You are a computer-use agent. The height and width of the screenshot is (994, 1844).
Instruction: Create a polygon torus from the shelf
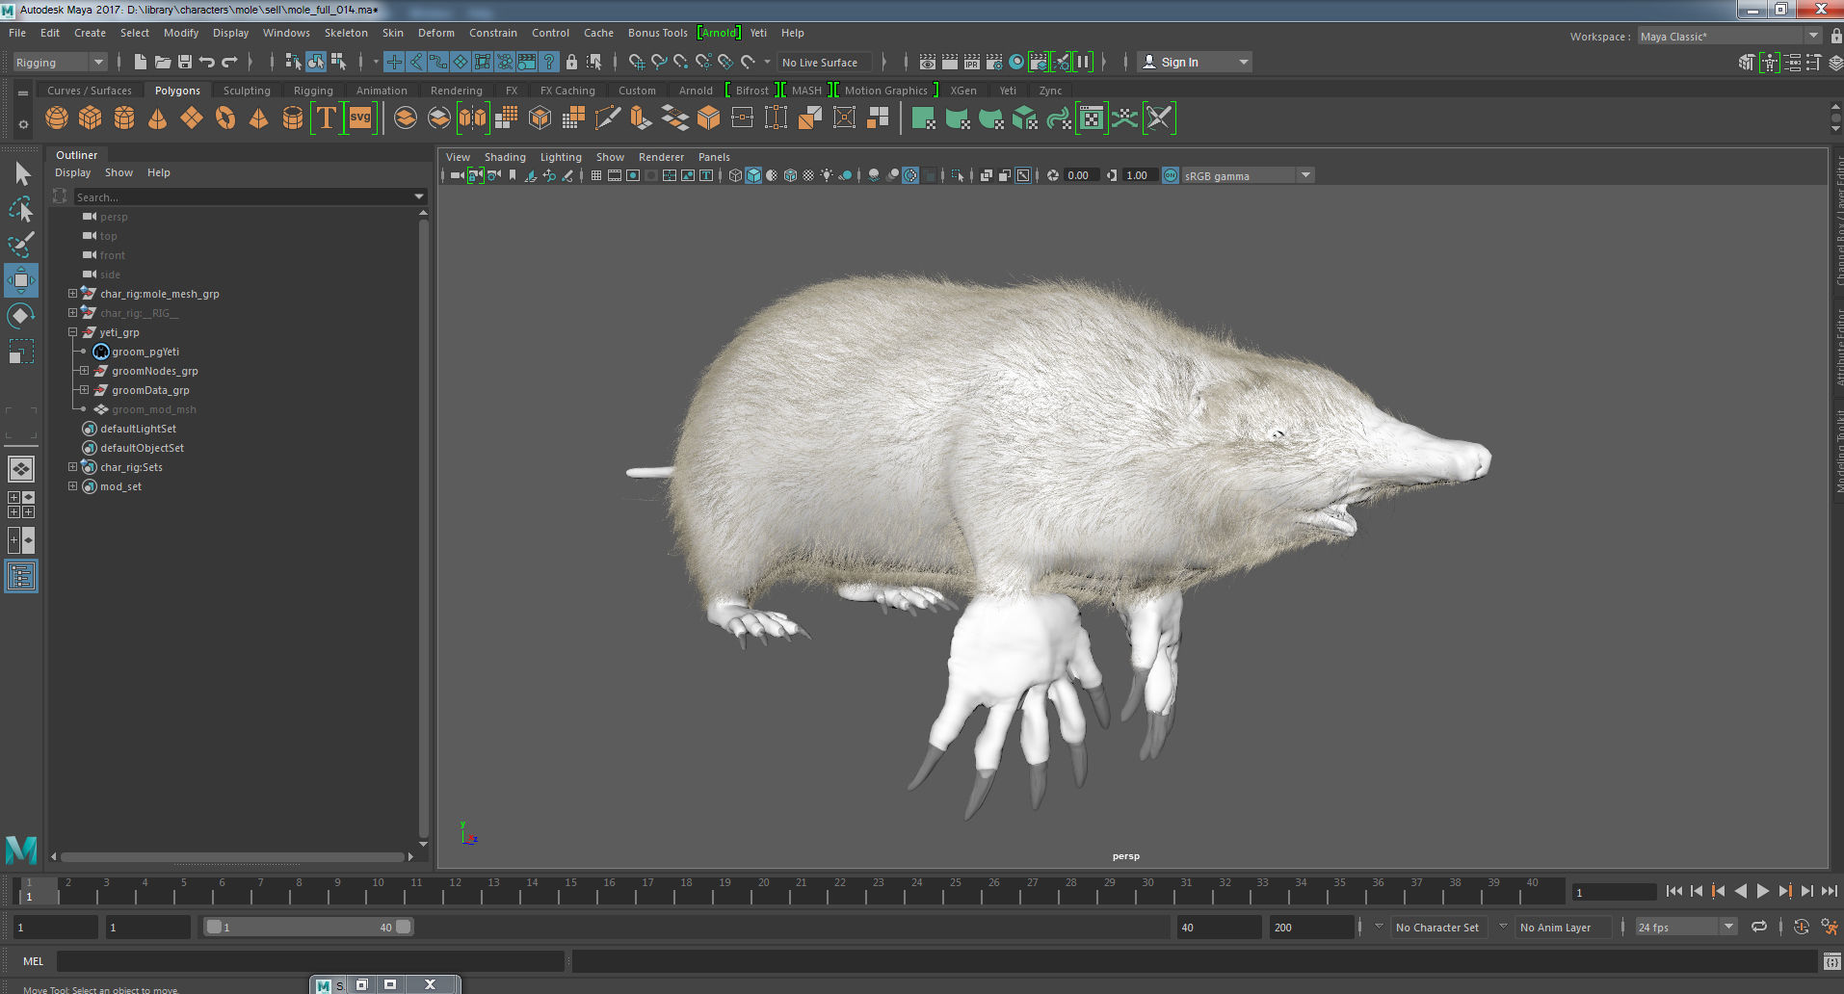tap(225, 118)
